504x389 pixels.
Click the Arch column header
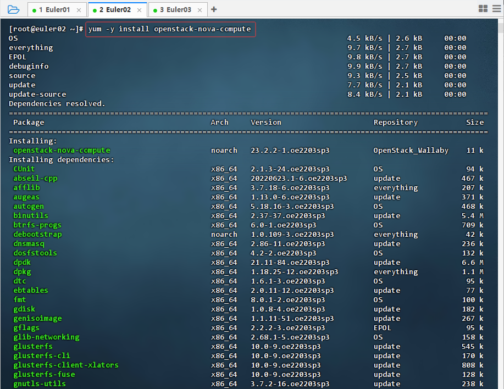[x=219, y=123]
